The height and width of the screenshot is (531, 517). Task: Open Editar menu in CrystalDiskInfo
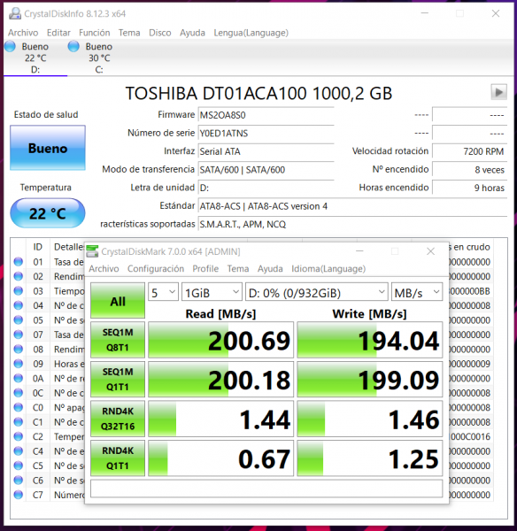(58, 33)
